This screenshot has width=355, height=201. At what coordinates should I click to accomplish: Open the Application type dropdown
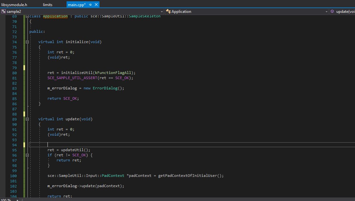[x=326, y=12]
